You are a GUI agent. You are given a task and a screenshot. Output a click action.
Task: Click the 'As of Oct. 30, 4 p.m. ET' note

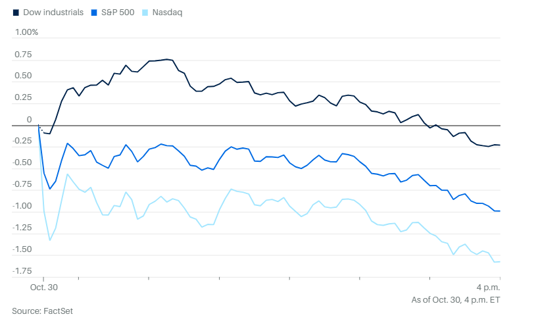click(456, 300)
